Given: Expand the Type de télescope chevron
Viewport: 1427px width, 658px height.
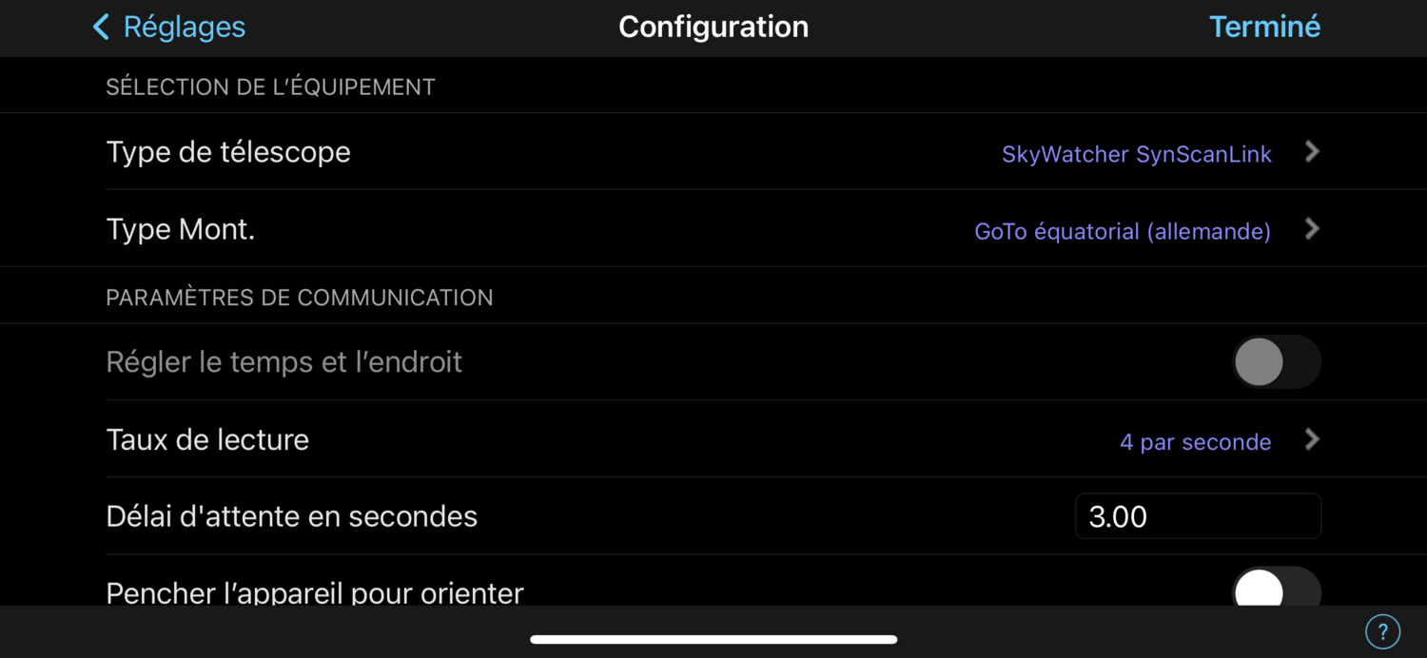Looking at the screenshot, I should click(1312, 152).
